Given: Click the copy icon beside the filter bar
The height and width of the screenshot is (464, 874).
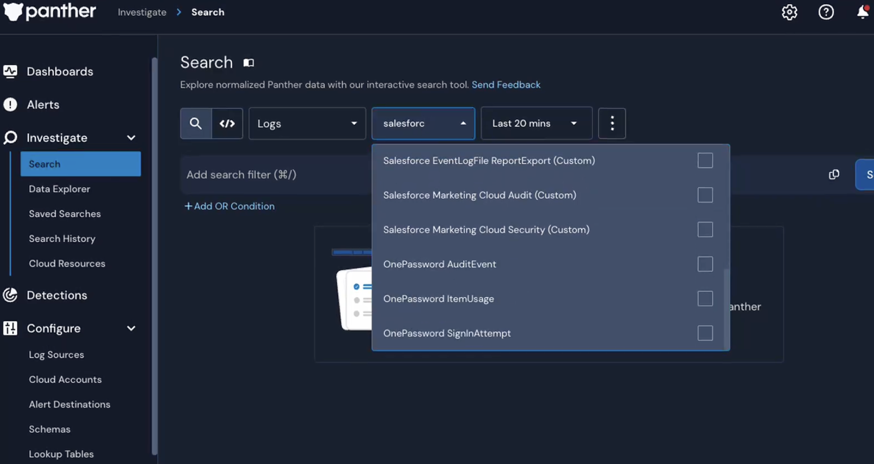Looking at the screenshot, I should click(x=834, y=175).
